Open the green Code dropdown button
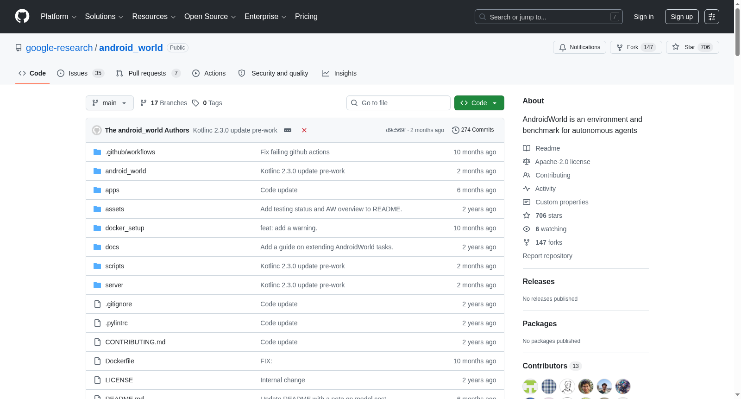The width and height of the screenshot is (741, 399). (479, 103)
